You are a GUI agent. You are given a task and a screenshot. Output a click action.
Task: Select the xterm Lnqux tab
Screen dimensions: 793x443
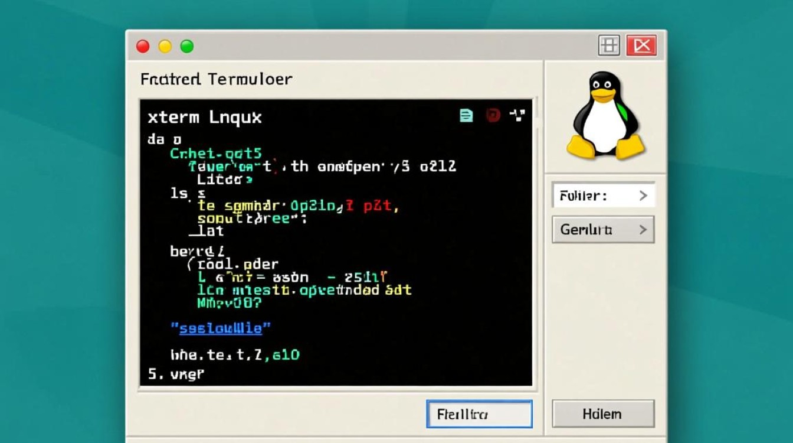point(205,117)
